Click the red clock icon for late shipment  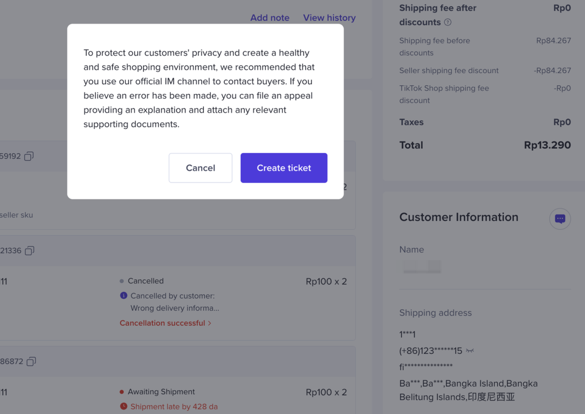tap(124, 406)
